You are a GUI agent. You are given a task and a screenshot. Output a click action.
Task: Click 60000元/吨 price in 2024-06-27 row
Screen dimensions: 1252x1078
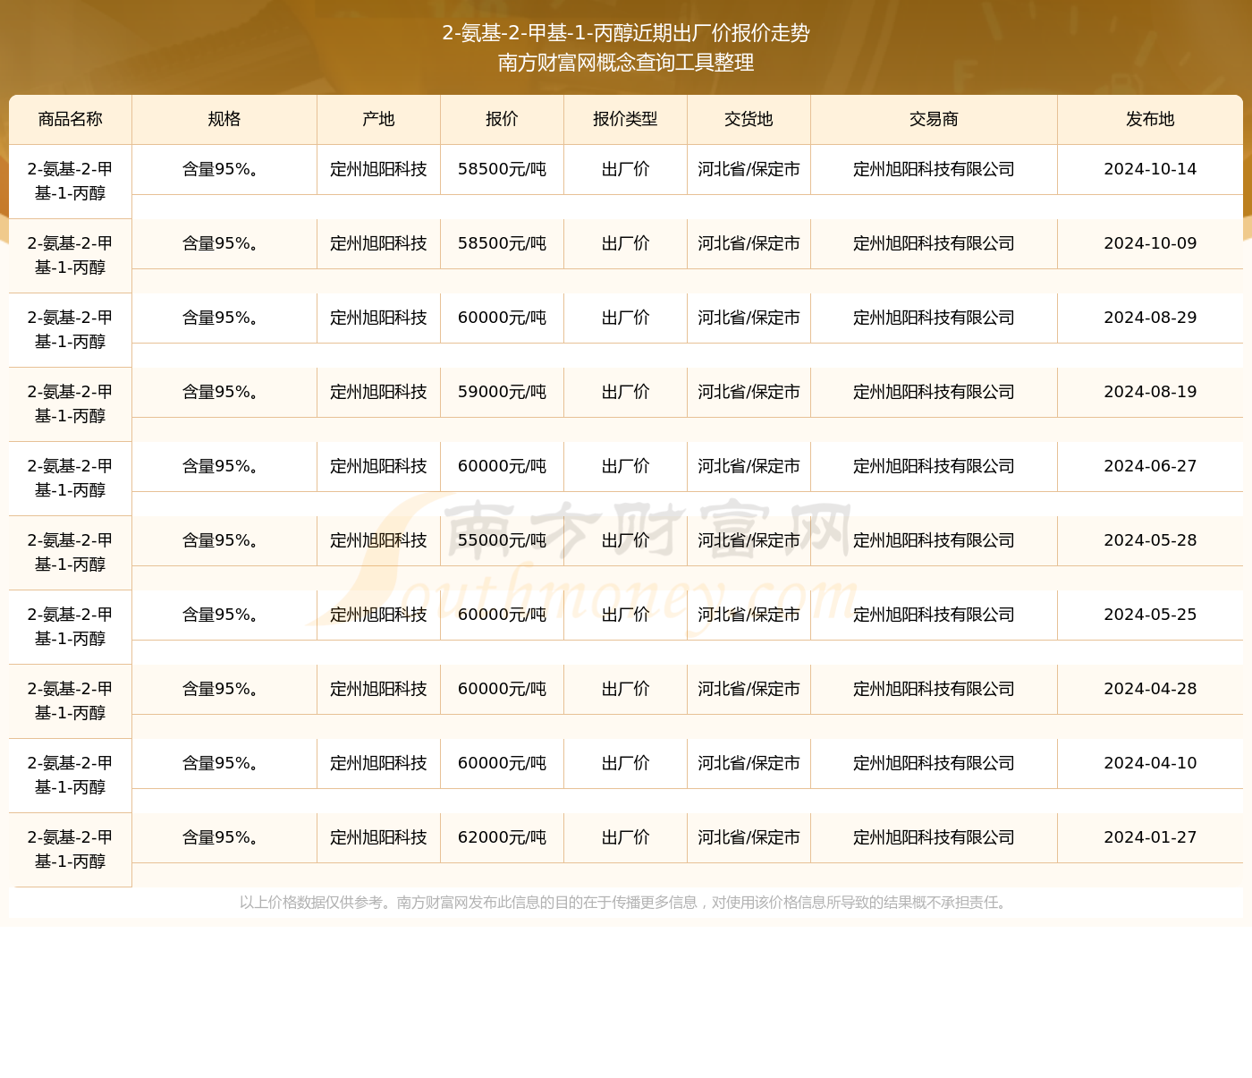502,466
